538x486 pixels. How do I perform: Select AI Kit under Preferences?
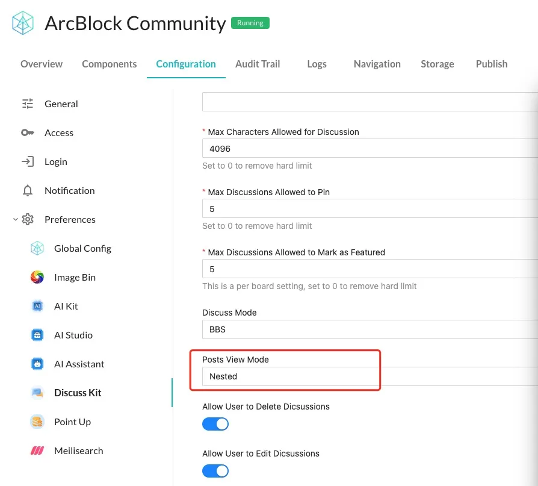[x=66, y=306]
